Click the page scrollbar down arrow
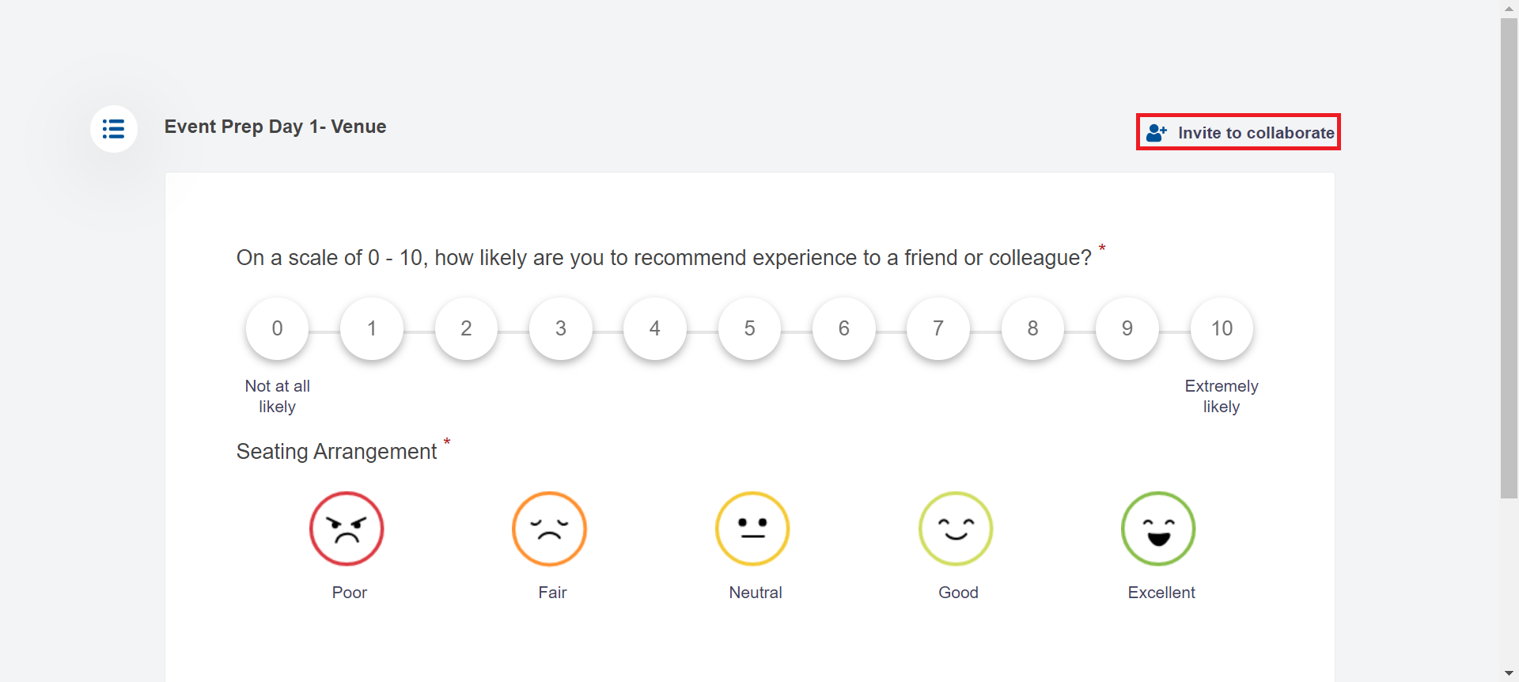 click(x=1509, y=674)
